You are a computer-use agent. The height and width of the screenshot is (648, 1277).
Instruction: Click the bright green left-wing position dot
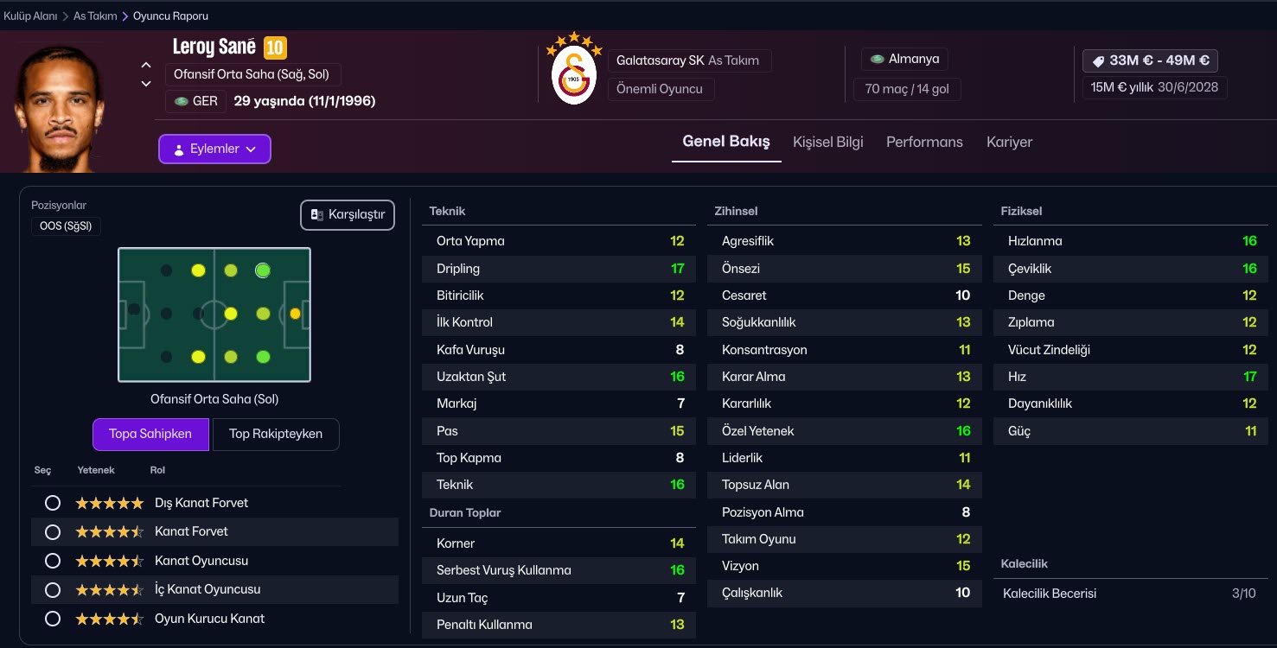[263, 270]
